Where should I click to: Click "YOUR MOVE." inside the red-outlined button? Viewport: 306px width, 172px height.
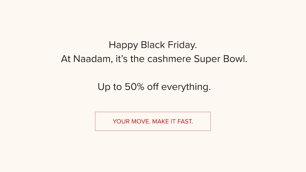[x=131, y=122]
